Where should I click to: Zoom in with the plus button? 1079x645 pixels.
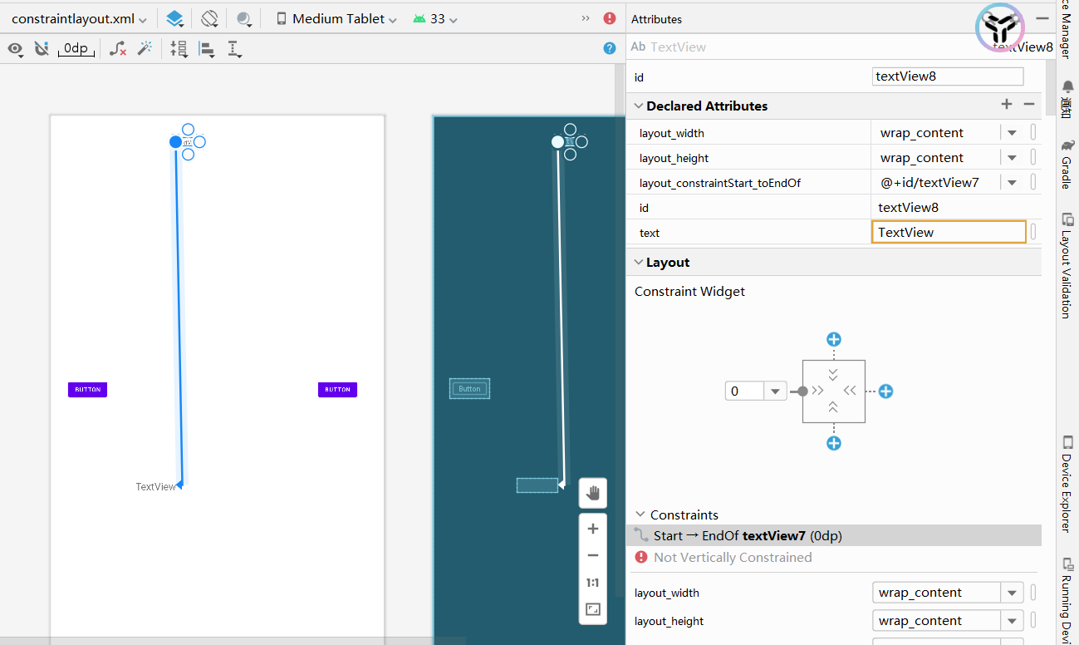tap(593, 529)
